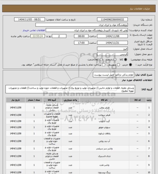The image size is (158, 174).
Task: Click the goods group in فیلتر سوخت row
Action: pos(52,115)
